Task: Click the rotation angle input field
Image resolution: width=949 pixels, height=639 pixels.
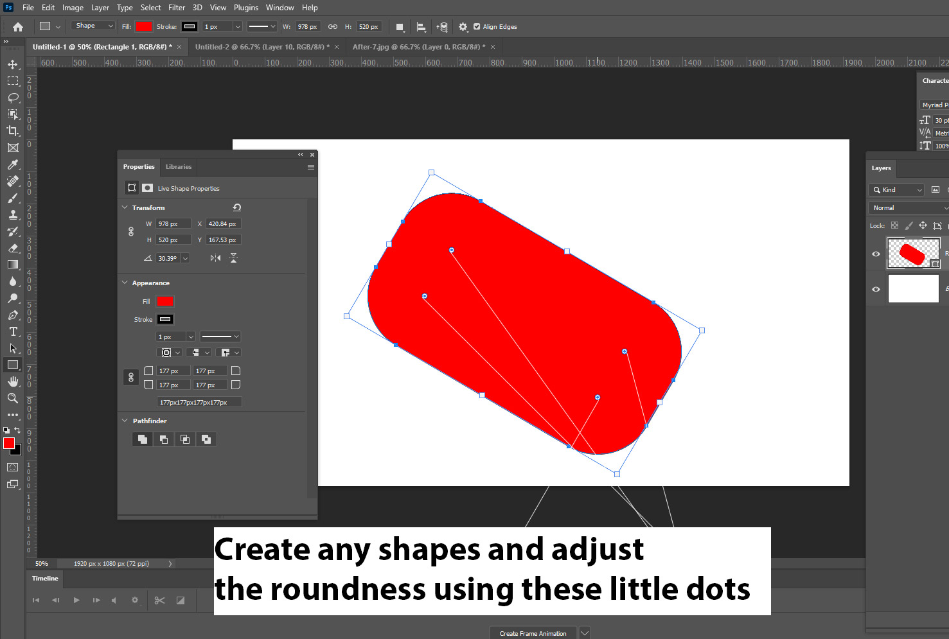Action: (168, 258)
